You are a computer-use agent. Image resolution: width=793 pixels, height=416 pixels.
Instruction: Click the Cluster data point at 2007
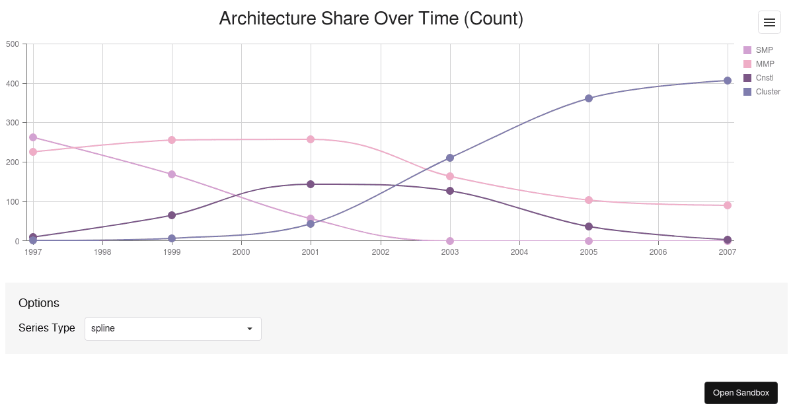[727, 81]
